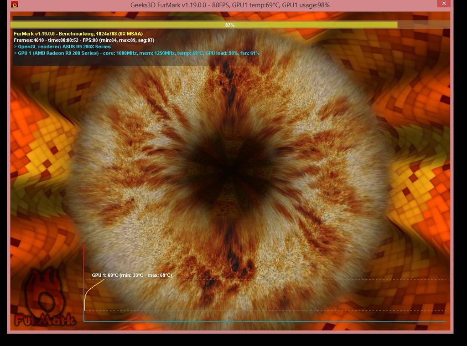Close the FurMark benchmark window
The image size is (467, 346).
point(444,4)
